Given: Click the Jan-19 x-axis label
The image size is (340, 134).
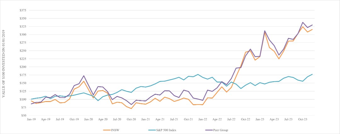Looking at the screenshot, I should [x=31, y=119].
